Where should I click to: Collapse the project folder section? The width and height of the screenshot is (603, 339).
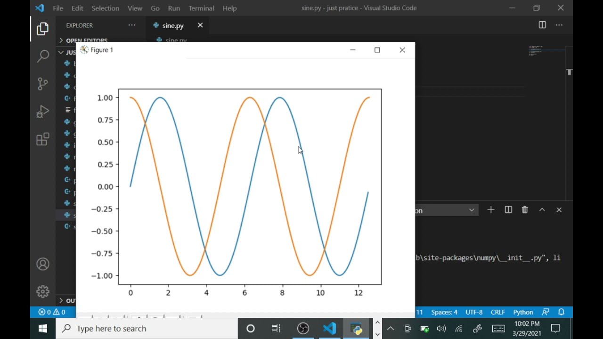66,52
